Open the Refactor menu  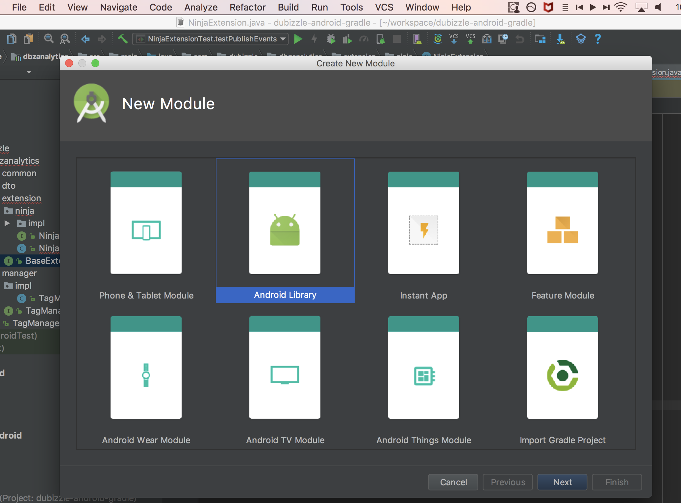tap(247, 7)
